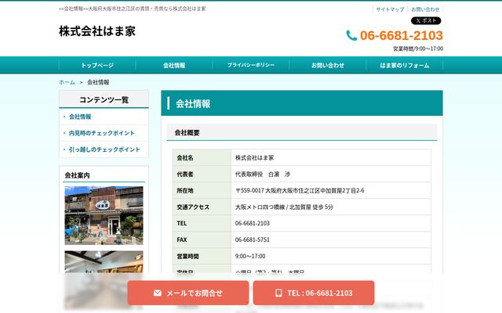The image size is (502, 313).
Task: Click the address 〒559-0017 大阪府大阪市住之江区中加賀屋2丁目2-6
Action: [x=300, y=191]
